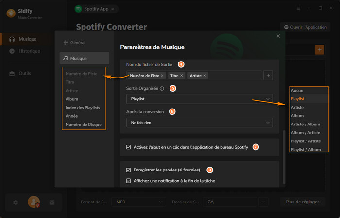The height and width of the screenshot is (218, 340).
Task: Expand the Sortie Organisée dropdown
Action: pyautogui.click(x=199, y=99)
